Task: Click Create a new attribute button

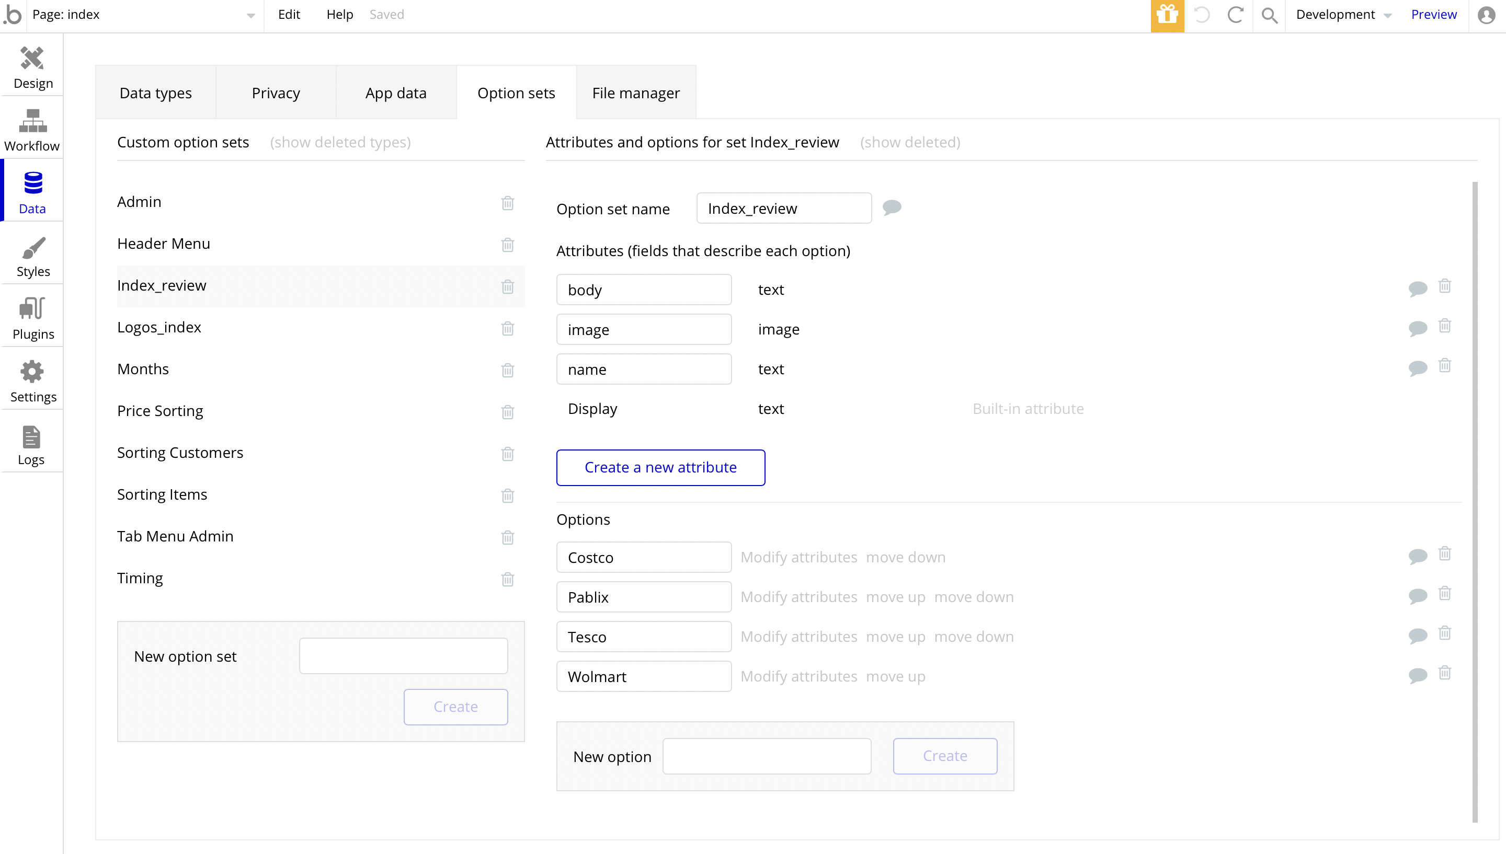Action: point(660,467)
